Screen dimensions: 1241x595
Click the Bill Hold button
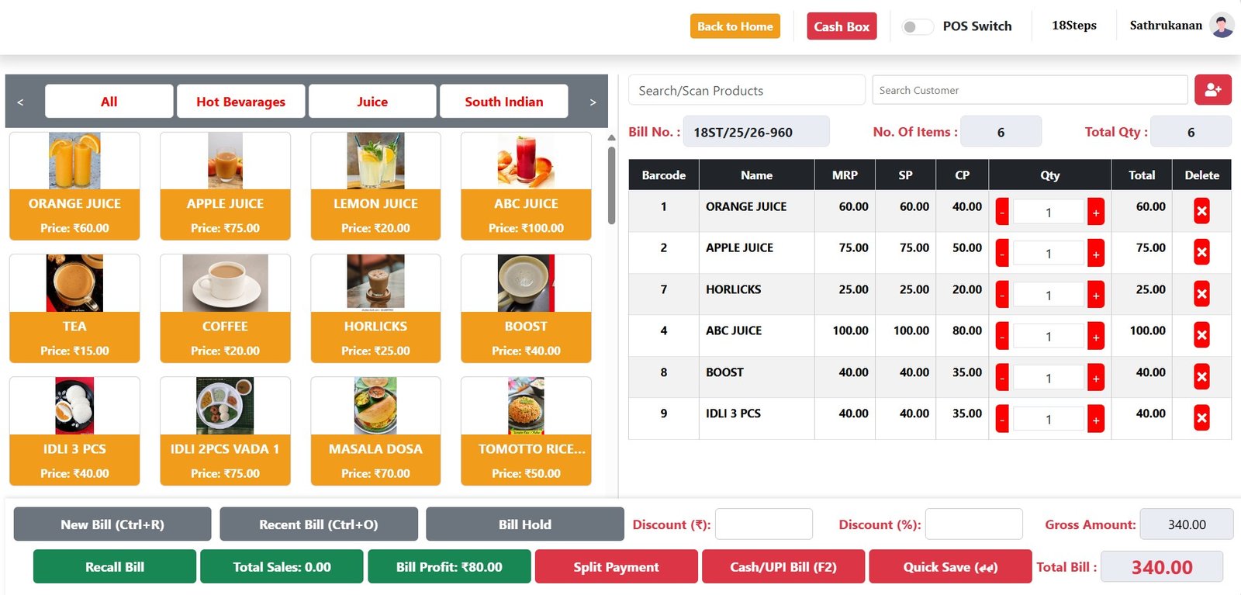524,524
